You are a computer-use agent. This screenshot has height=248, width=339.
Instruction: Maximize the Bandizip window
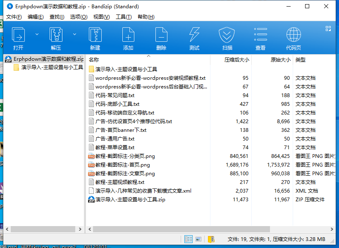pyautogui.click(x=307, y=6)
